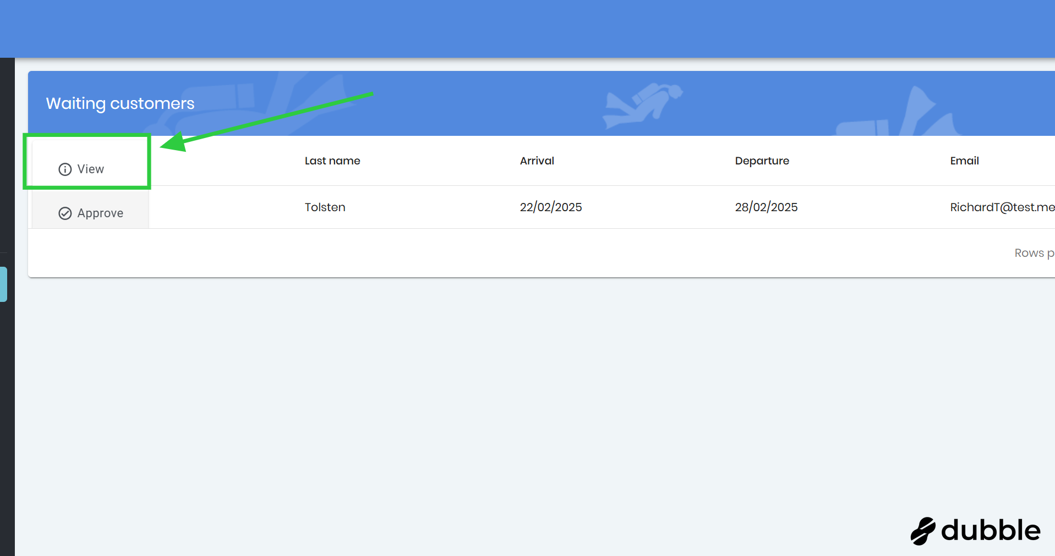Click the blue top application bar

pyautogui.click(x=527, y=29)
